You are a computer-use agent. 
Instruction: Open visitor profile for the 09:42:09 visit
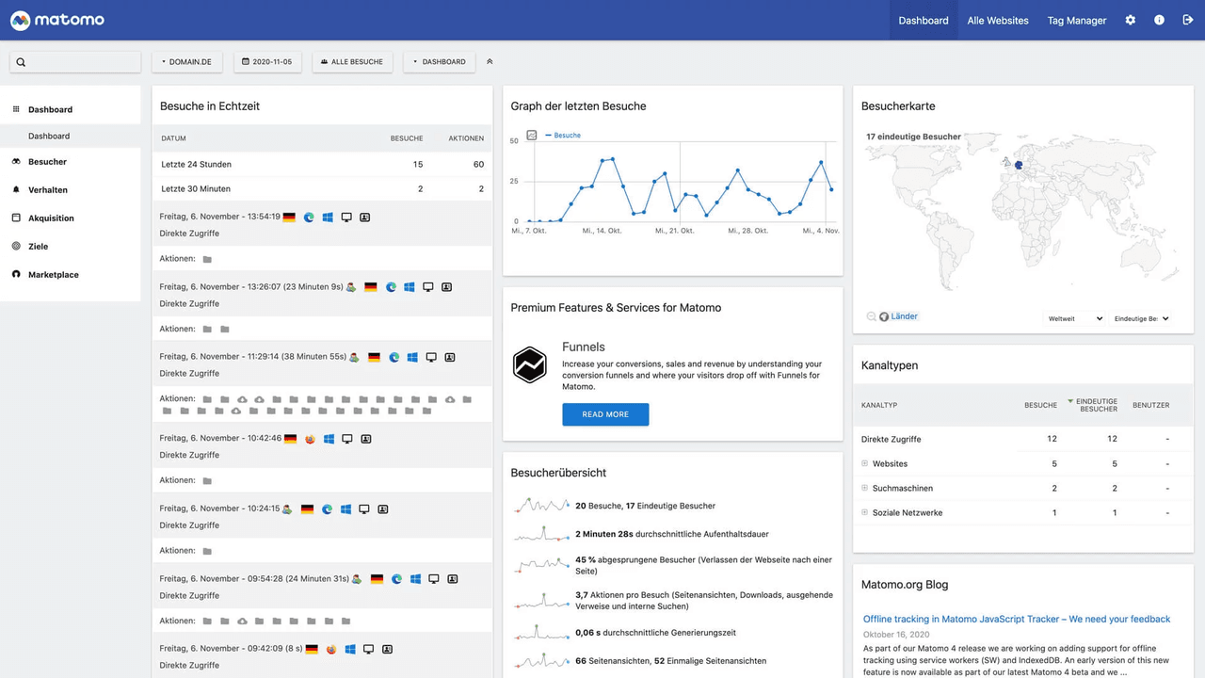pyautogui.click(x=387, y=649)
